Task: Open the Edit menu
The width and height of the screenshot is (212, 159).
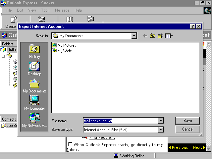Action: click(20, 10)
